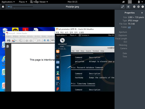Click the Recycle Bin icon on pictured Windows desktop
The width and height of the screenshot is (145, 109).
(x=5, y=31)
